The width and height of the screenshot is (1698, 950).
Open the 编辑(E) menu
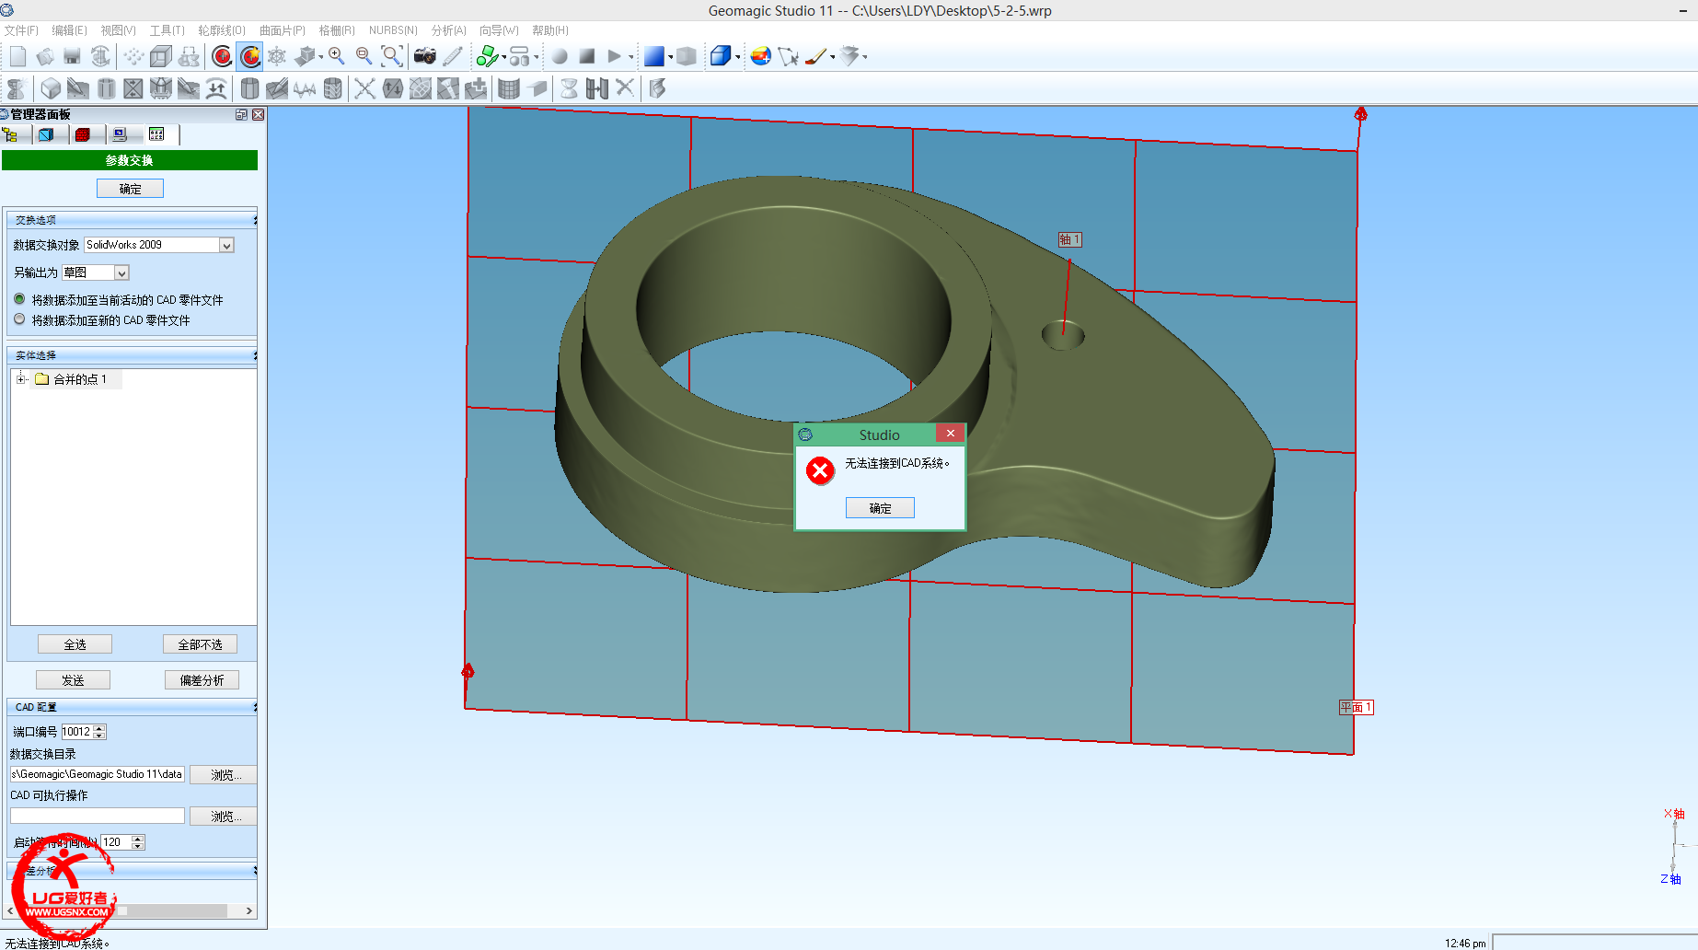click(70, 30)
